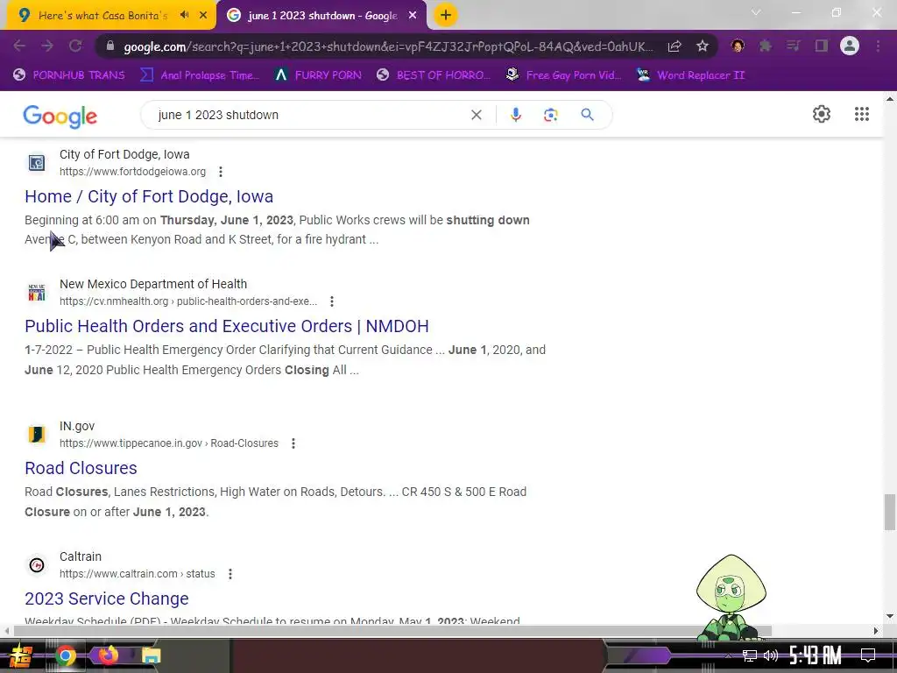The image size is (897, 673).
Task: Click the forward navigation arrow
Action: (x=47, y=46)
